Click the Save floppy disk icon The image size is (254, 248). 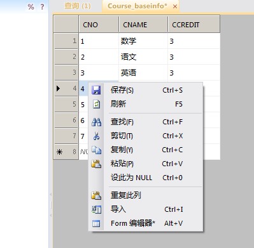[96, 90]
